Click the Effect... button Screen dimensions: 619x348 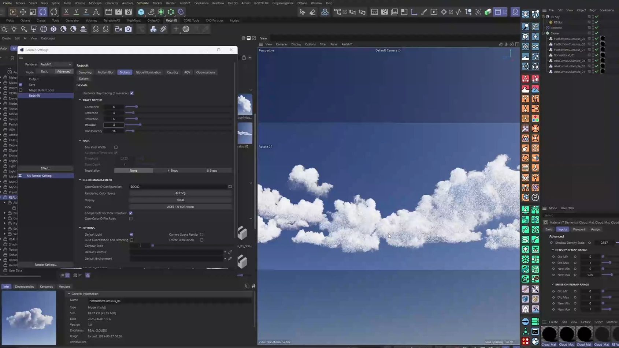point(46,168)
